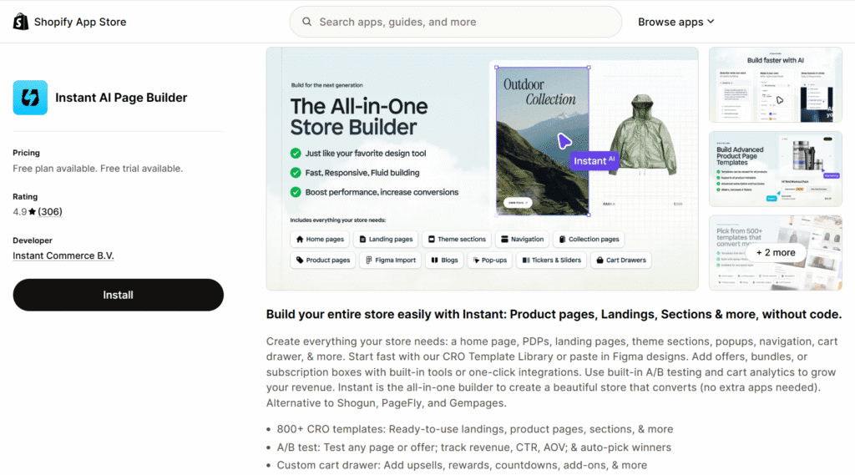
Task: Click the black Install button
Action: coord(119,295)
